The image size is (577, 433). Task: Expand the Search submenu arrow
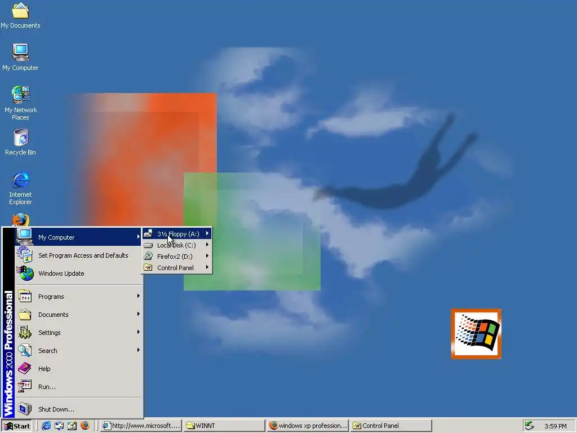pyautogui.click(x=139, y=350)
